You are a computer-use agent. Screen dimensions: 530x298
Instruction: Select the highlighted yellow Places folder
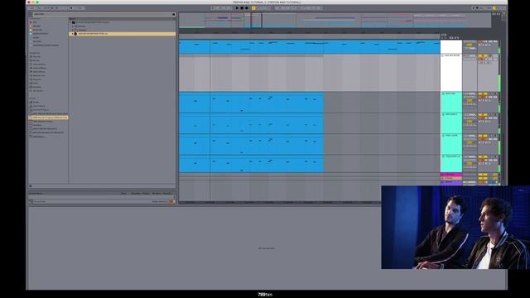(x=48, y=118)
